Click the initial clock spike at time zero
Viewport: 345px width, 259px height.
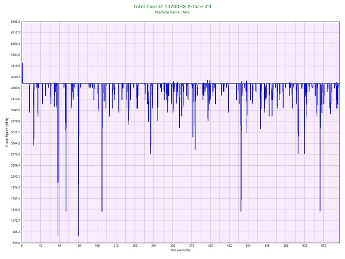[22, 73]
